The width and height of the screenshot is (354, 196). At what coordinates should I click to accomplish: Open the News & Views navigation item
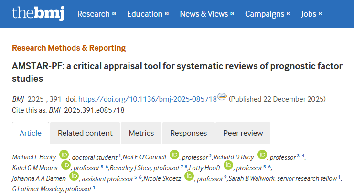204,14
